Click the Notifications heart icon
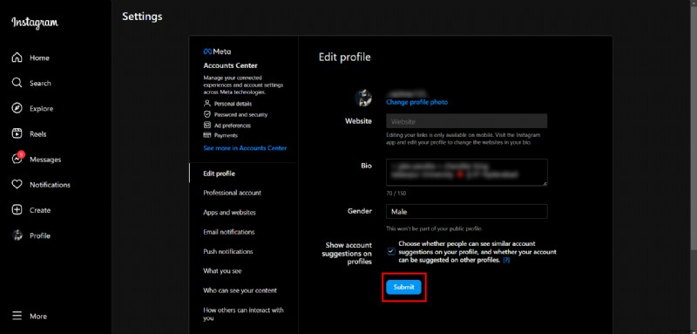 [17, 185]
